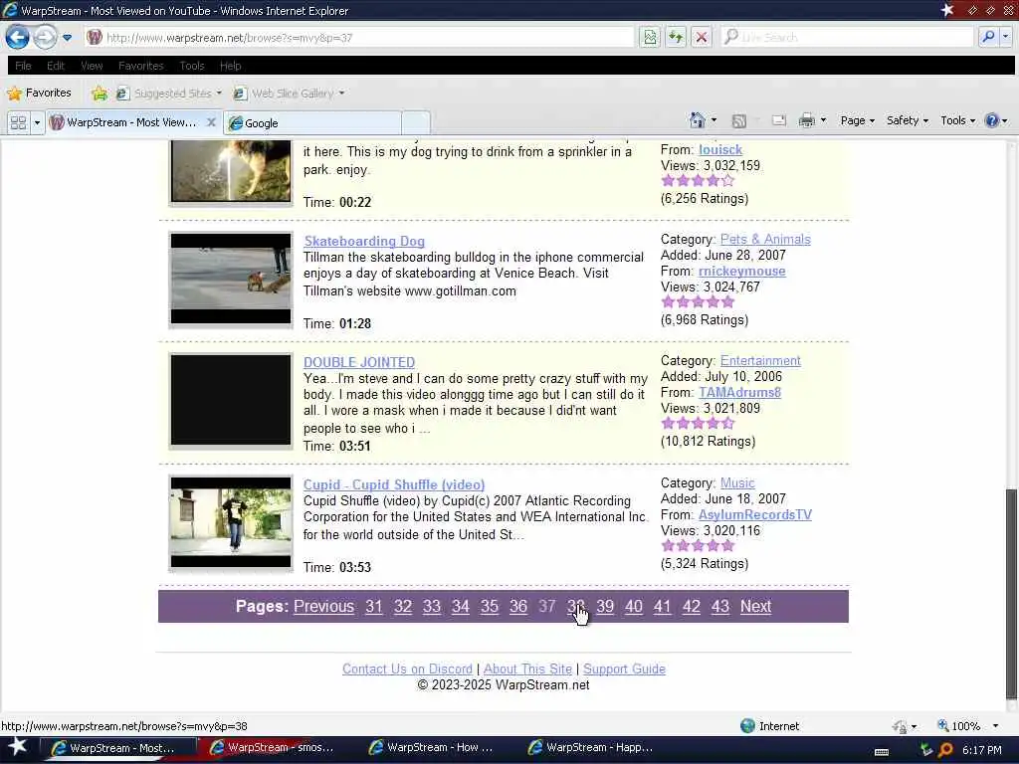
Task: Open the Help menu
Action: (230, 66)
